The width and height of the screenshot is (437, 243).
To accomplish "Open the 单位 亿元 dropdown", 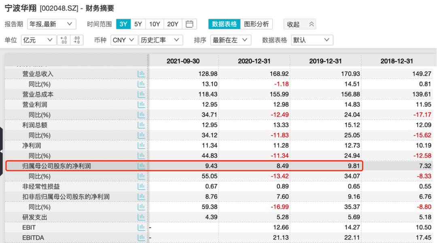I will click(38, 40).
